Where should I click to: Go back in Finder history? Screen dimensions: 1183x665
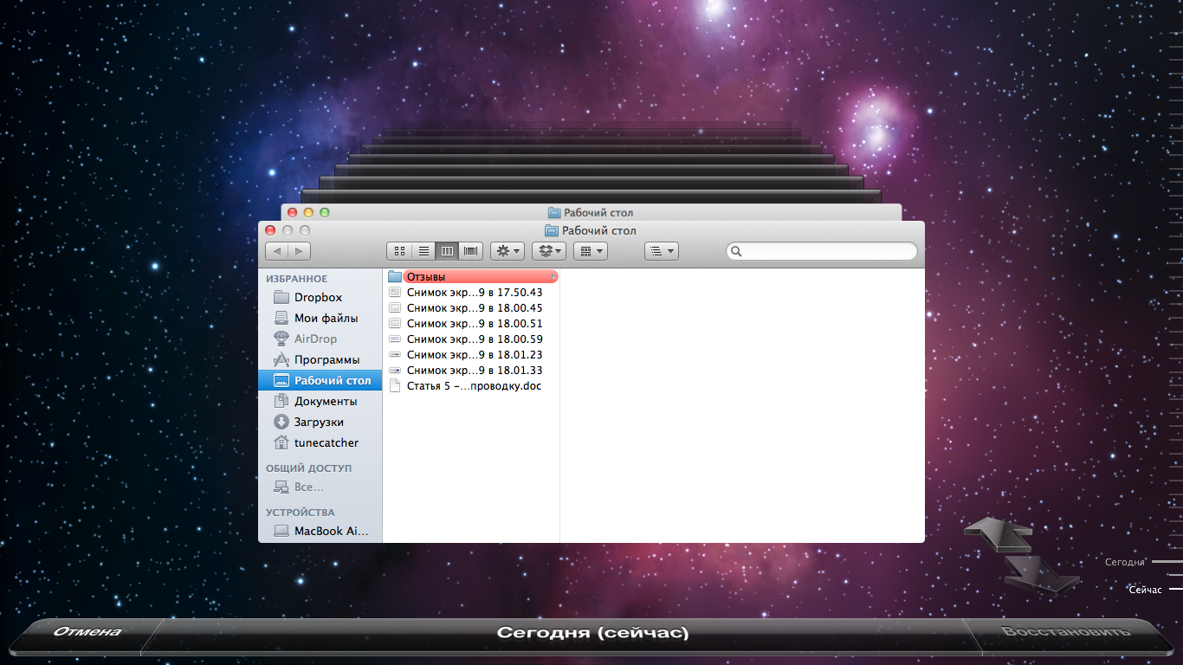(277, 251)
